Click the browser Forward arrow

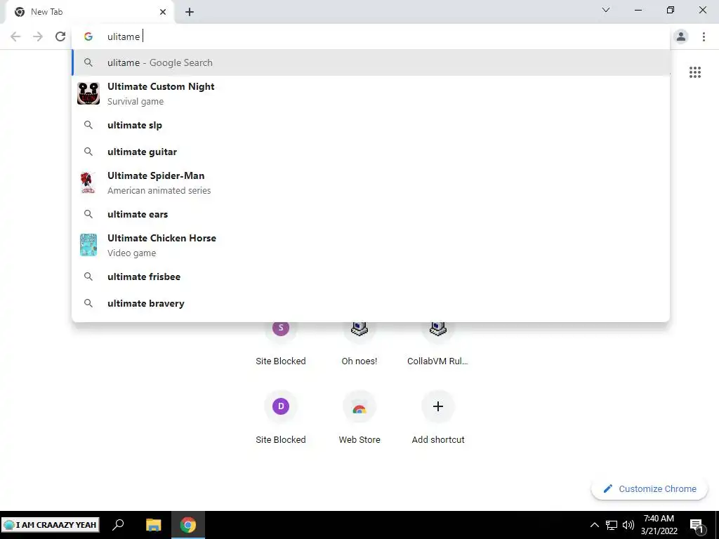pos(38,36)
